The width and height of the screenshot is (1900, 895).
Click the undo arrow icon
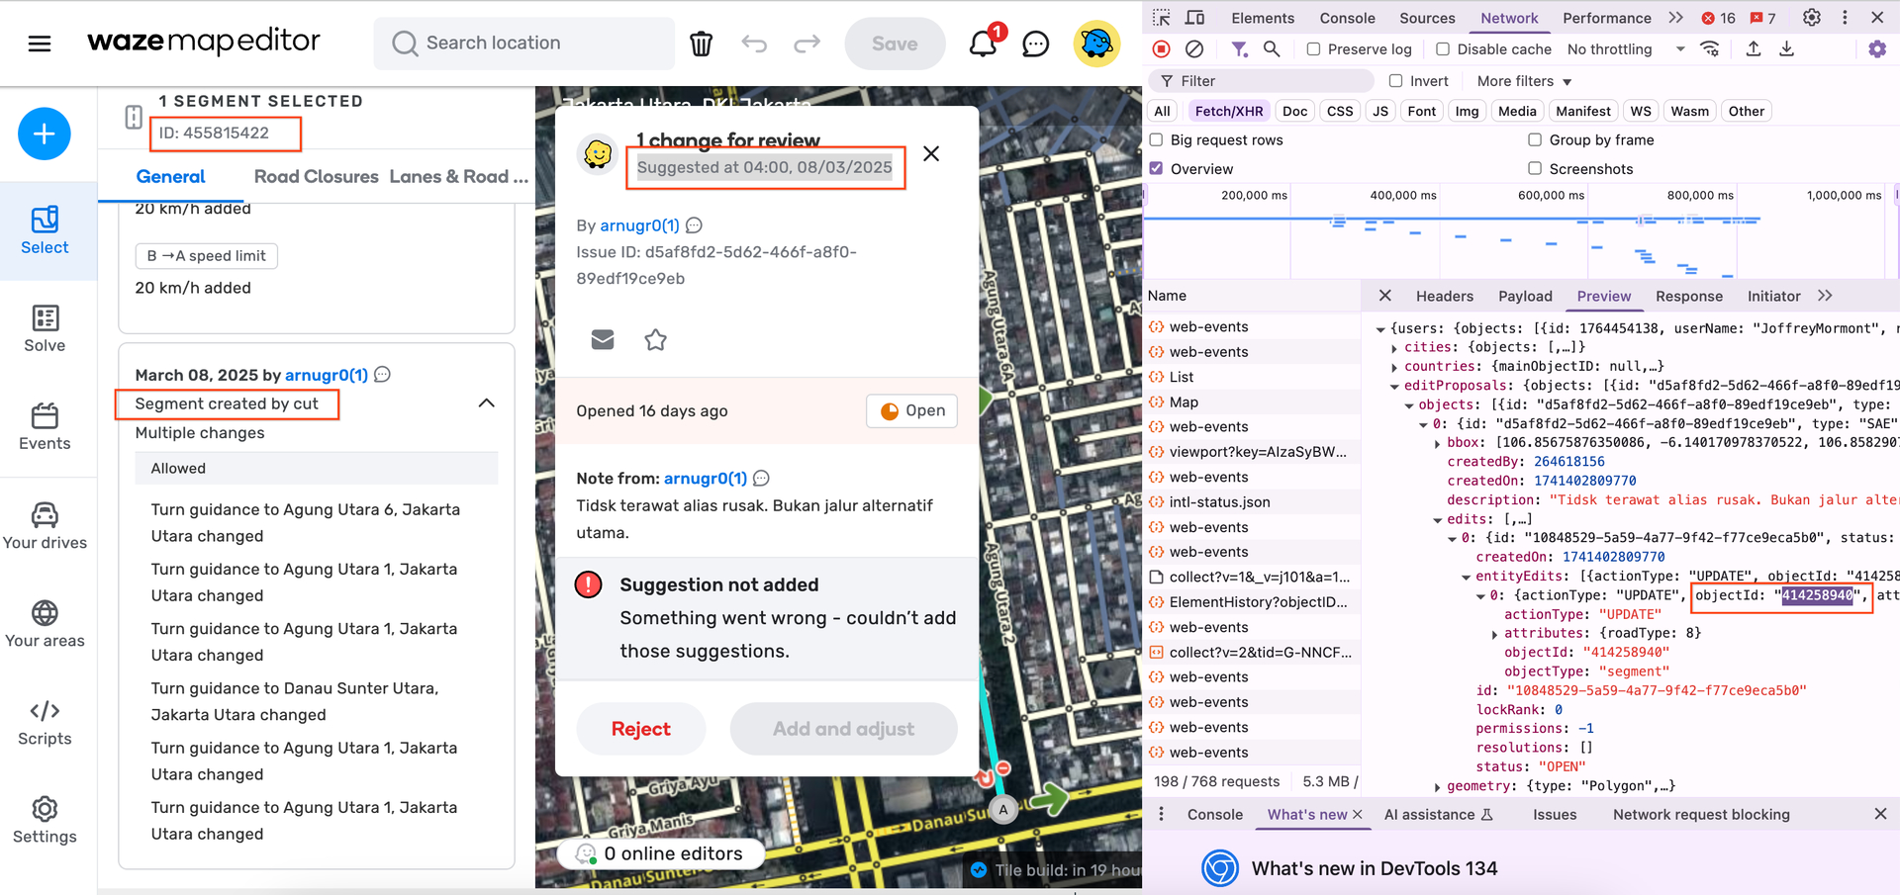coord(754,44)
